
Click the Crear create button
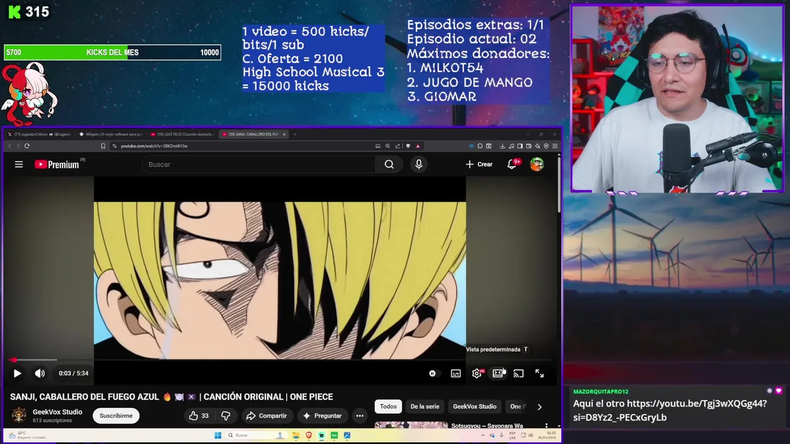[x=479, y=164]
